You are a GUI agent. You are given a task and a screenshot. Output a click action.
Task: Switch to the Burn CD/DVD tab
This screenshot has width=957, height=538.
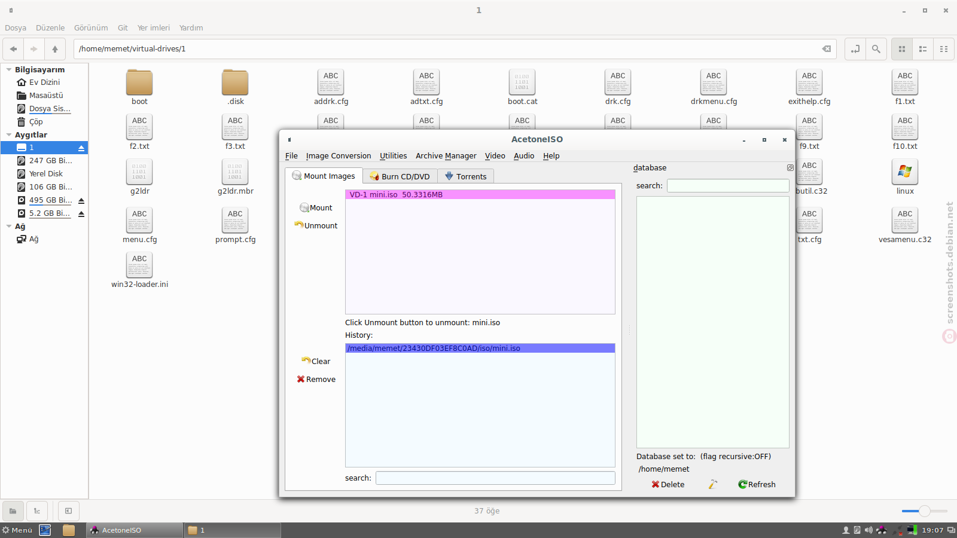[x=400, y=176]
